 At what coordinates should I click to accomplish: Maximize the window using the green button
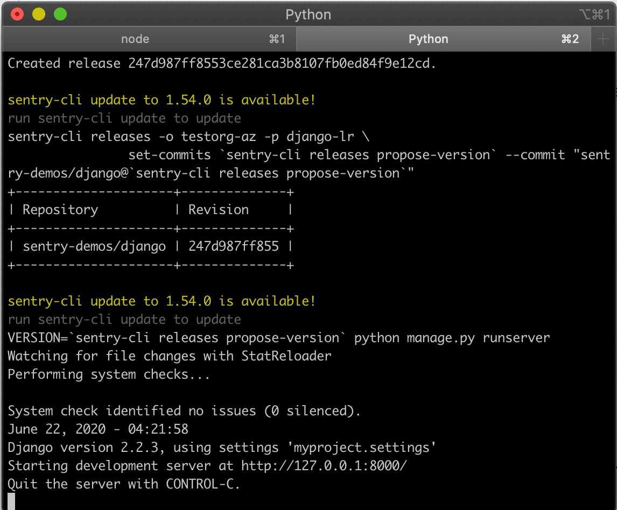pos(60,15)
